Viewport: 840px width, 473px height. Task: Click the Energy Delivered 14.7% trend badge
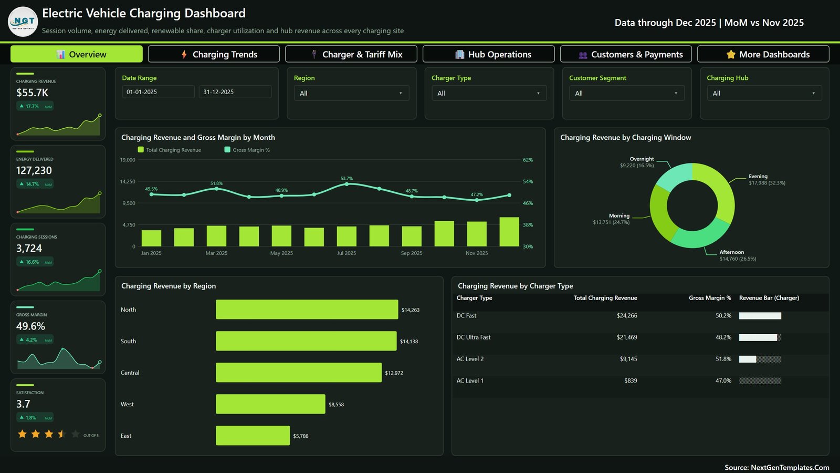point(35,184)
